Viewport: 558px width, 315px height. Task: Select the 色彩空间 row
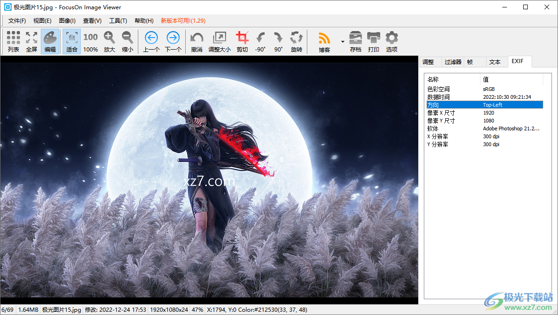click(485, 89)
